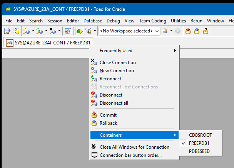Open the No Workspace selected combo box

(x=129, y=31)
